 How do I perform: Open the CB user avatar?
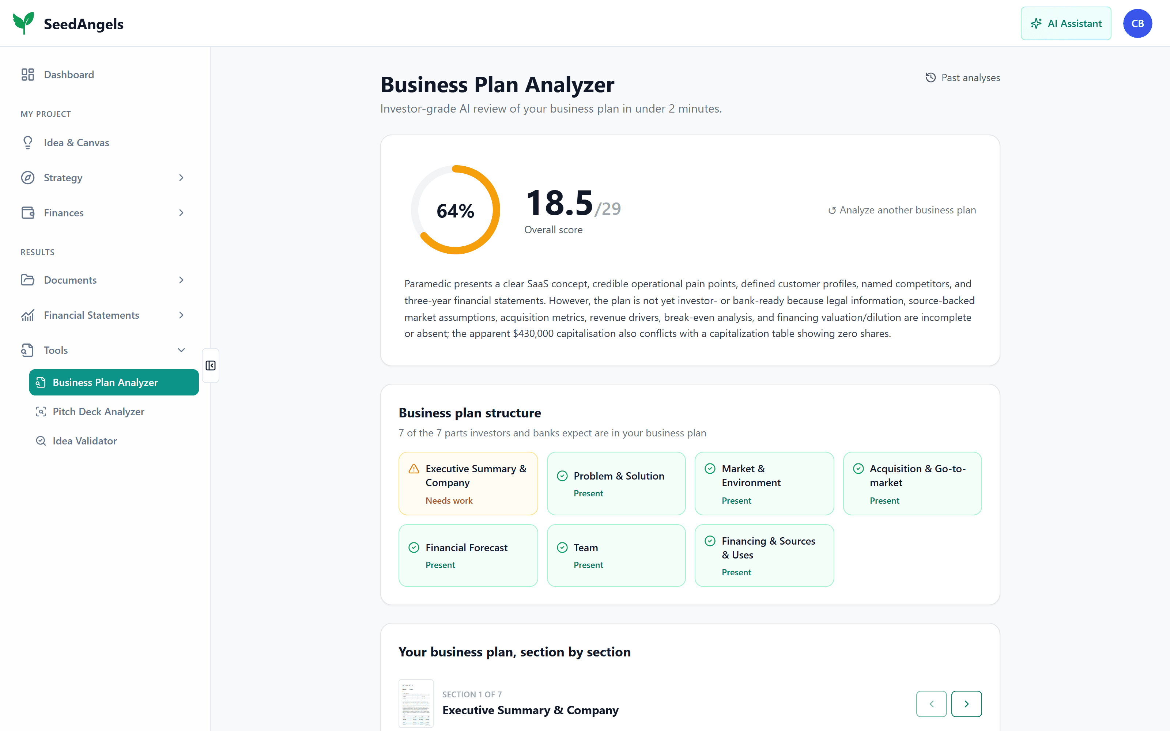(1137, 23)
